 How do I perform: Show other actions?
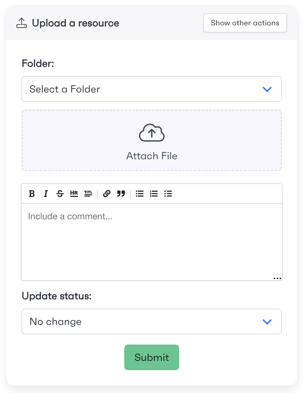[245, 23]
